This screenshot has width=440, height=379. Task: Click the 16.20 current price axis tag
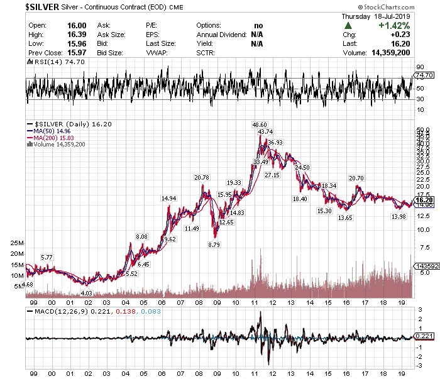point(424,200)
